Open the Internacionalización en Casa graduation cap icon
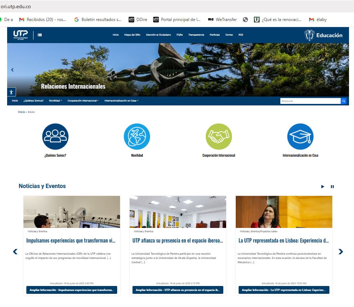The width and height of the screenshot is (354, 307). 300,136
